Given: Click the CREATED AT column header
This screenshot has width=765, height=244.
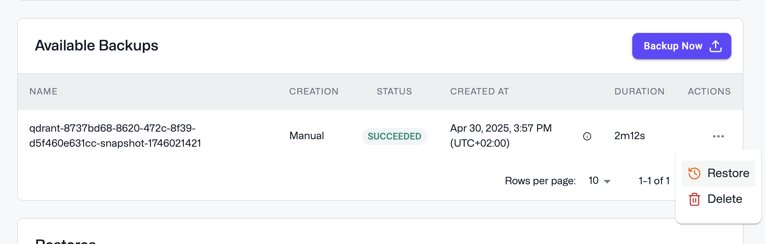Looking at the screenshot, I should click(x=479, y=91).
